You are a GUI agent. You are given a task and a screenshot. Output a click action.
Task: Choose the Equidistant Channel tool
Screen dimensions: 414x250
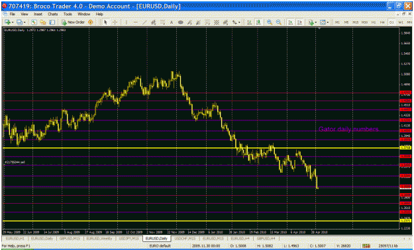pyautogui.click(x=154, y=22)
